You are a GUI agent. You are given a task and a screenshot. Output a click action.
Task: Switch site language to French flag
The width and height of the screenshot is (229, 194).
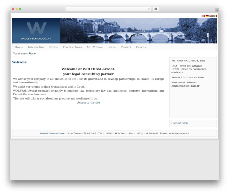(x=203, y=16)
